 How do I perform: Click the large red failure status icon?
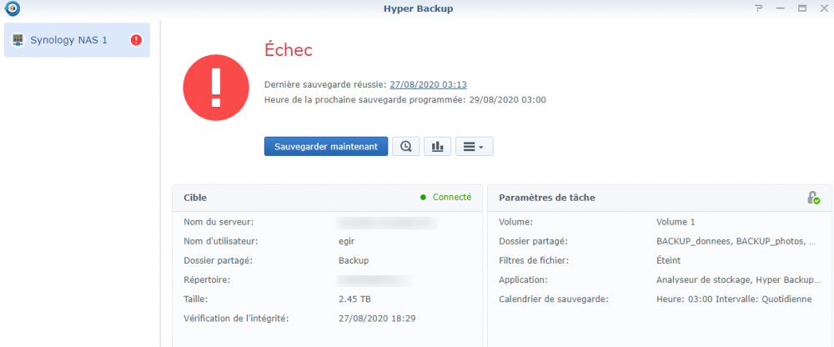point(216,88)
